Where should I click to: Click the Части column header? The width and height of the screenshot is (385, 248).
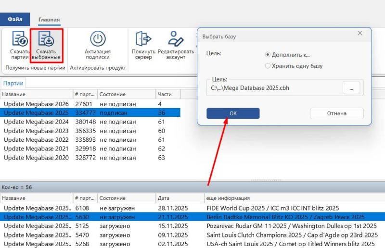(x=168, y=94)
